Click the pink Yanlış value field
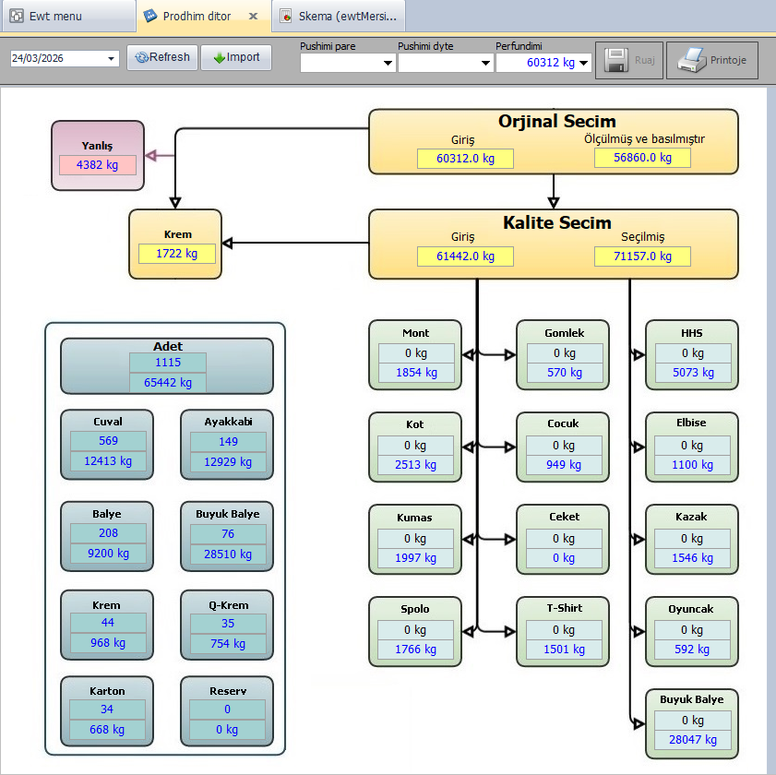Viewport: 776px width, 775px height. pyautogui.click(x=97, y=165)
